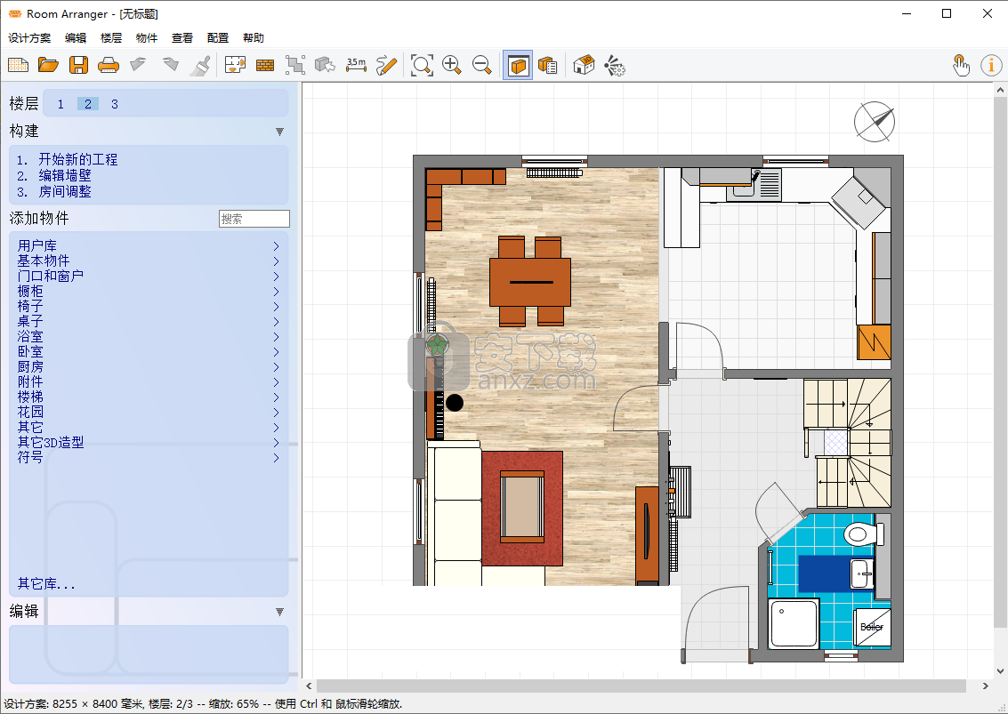Viewport: 1008px width, 714px height.
Task: Expand the 基本物件 category
Action: [x=149, y=261]
